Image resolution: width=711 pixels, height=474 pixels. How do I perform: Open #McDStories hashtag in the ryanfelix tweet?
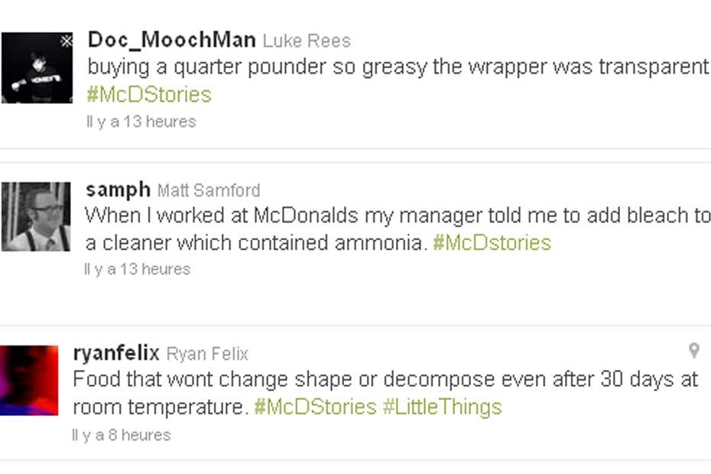click(x=315, y=407)
